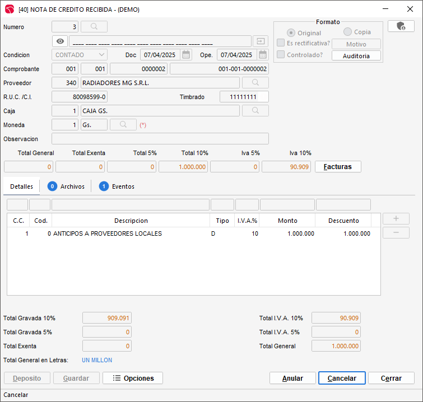Open the Doc date calendar picker
Viewport: 423px width, 402px height.
pyautogui.click(x=186, y=55)
